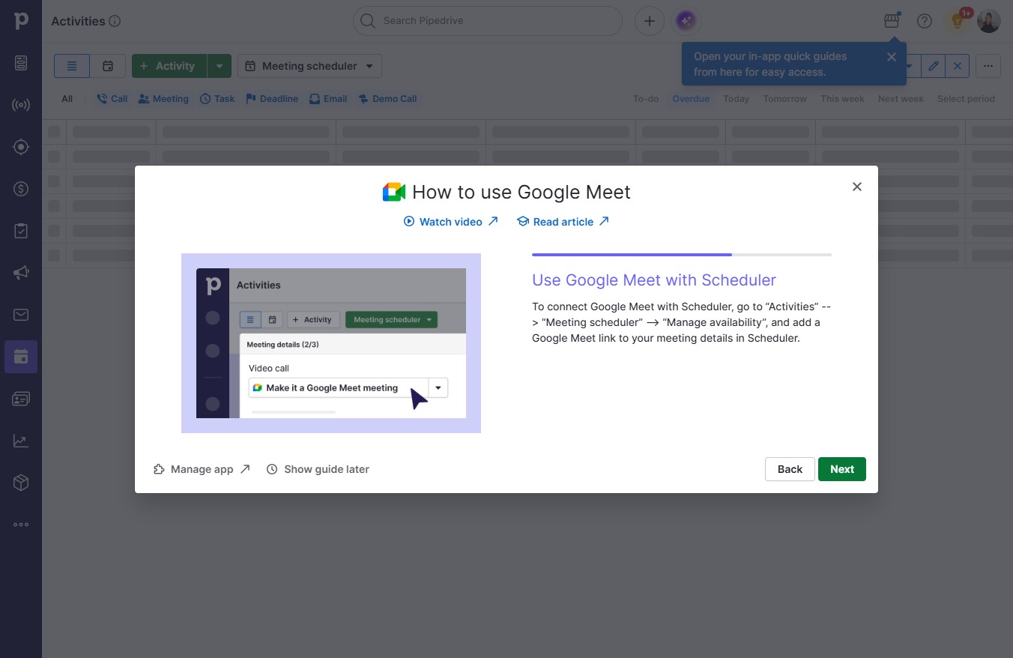1013x658 pixels.
Task: Click the "Open your in-app quick guides" tooltip text
Action: coord(770,64)
